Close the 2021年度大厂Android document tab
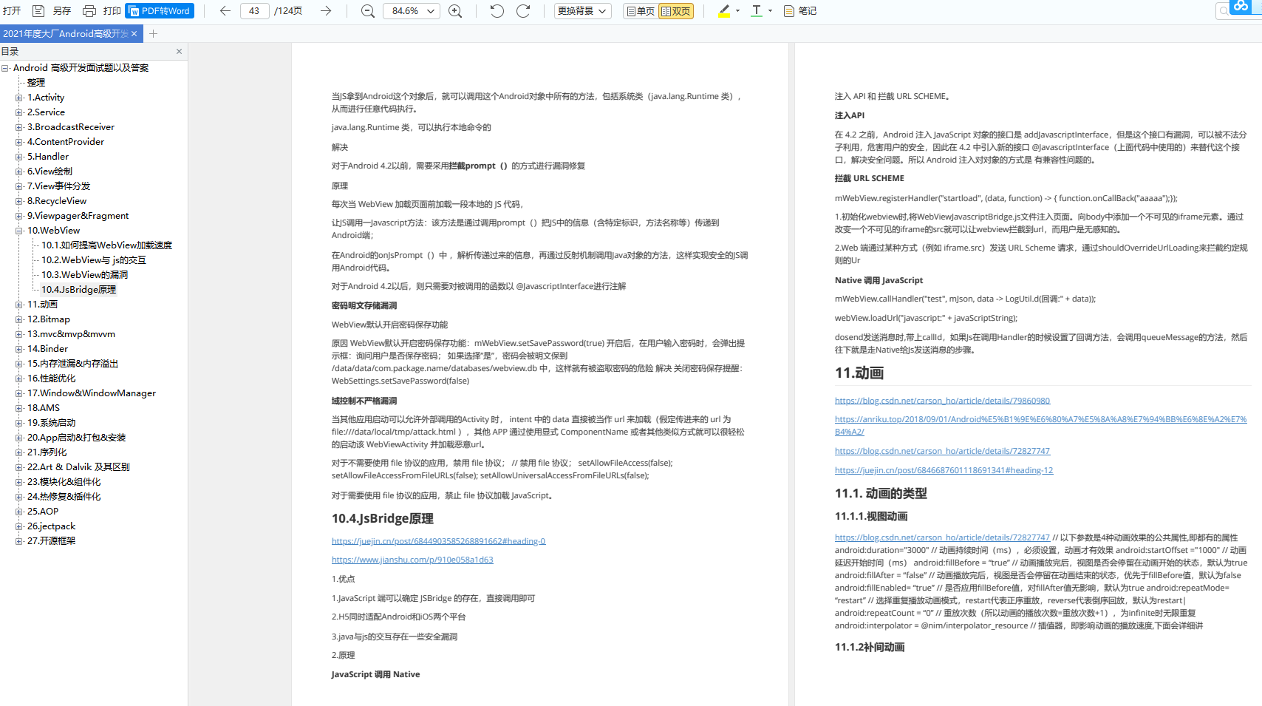Viewport: 1262px width, 706px height. tap(134, 34)
